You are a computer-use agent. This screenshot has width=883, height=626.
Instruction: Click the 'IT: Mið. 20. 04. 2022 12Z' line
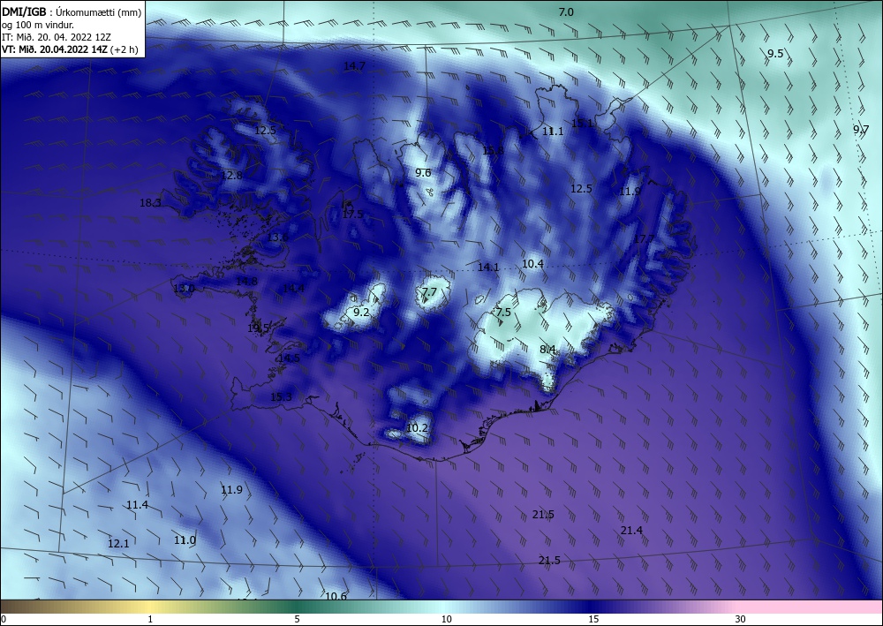57,37
